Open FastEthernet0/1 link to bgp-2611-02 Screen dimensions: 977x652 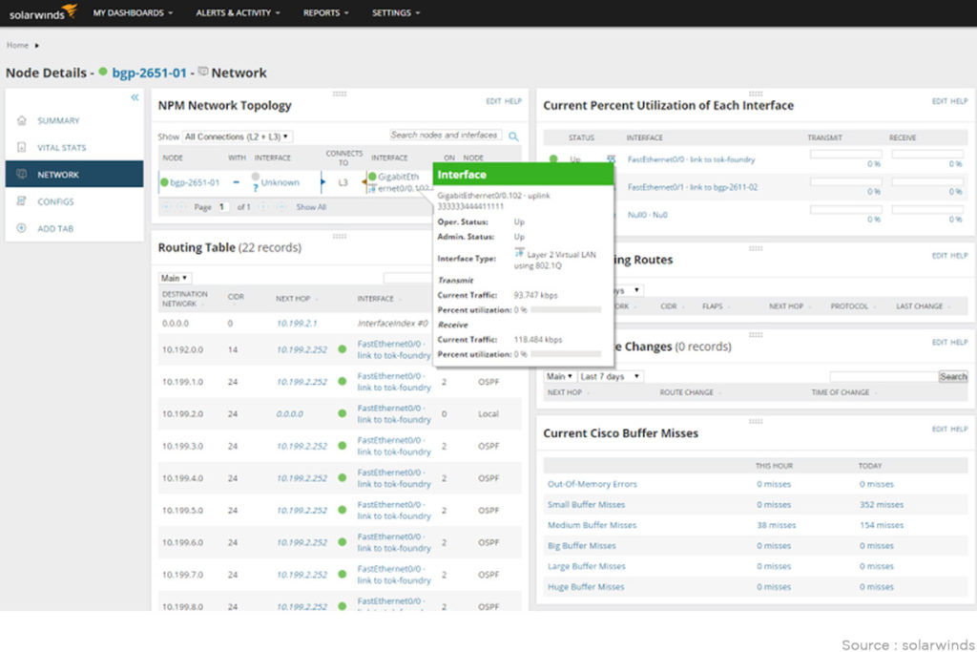tap(693, 187)
